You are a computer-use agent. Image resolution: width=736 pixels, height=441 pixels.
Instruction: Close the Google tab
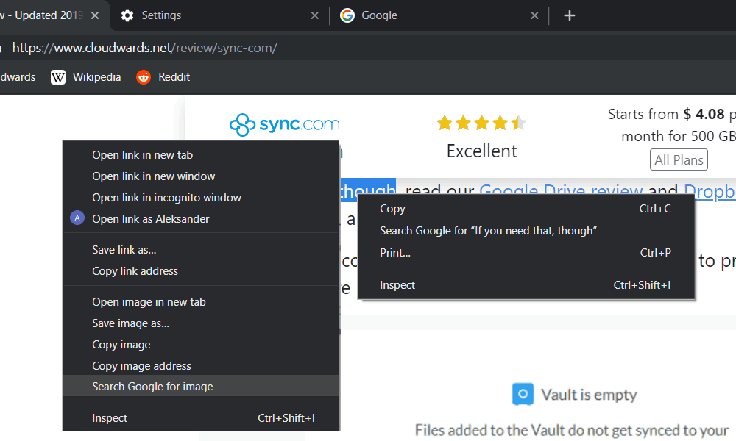pos(535,15)
